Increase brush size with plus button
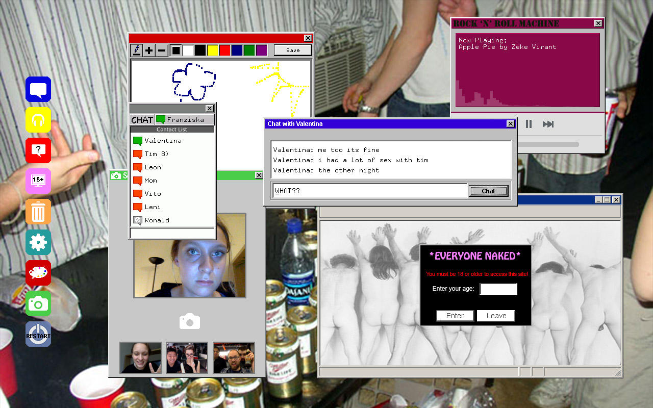The width and height of the screenshot is (653, 408). (x=149, y=50)
